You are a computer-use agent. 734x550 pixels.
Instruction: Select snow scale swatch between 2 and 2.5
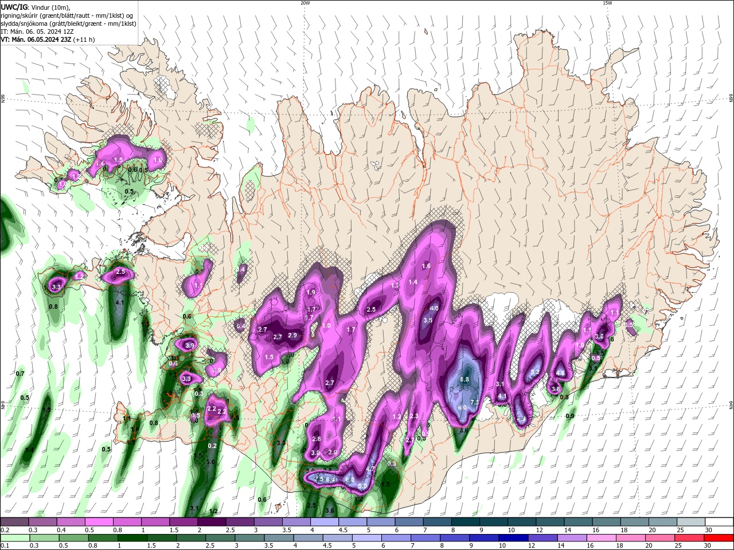click(212, 521)
